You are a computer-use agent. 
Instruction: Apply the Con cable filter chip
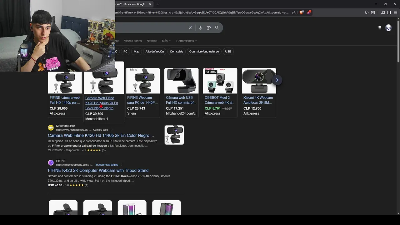(177, 52)
